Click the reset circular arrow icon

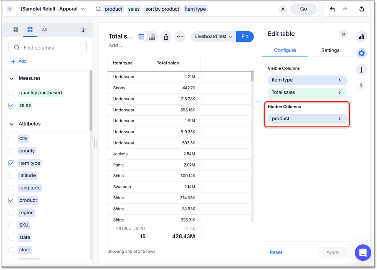coord(361,9)
